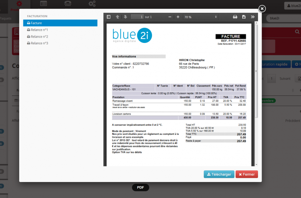Click the gears settings icon in top navigation
Image resolution: width=301 pixels, height=198 pixels.
(x=92, y=4)
